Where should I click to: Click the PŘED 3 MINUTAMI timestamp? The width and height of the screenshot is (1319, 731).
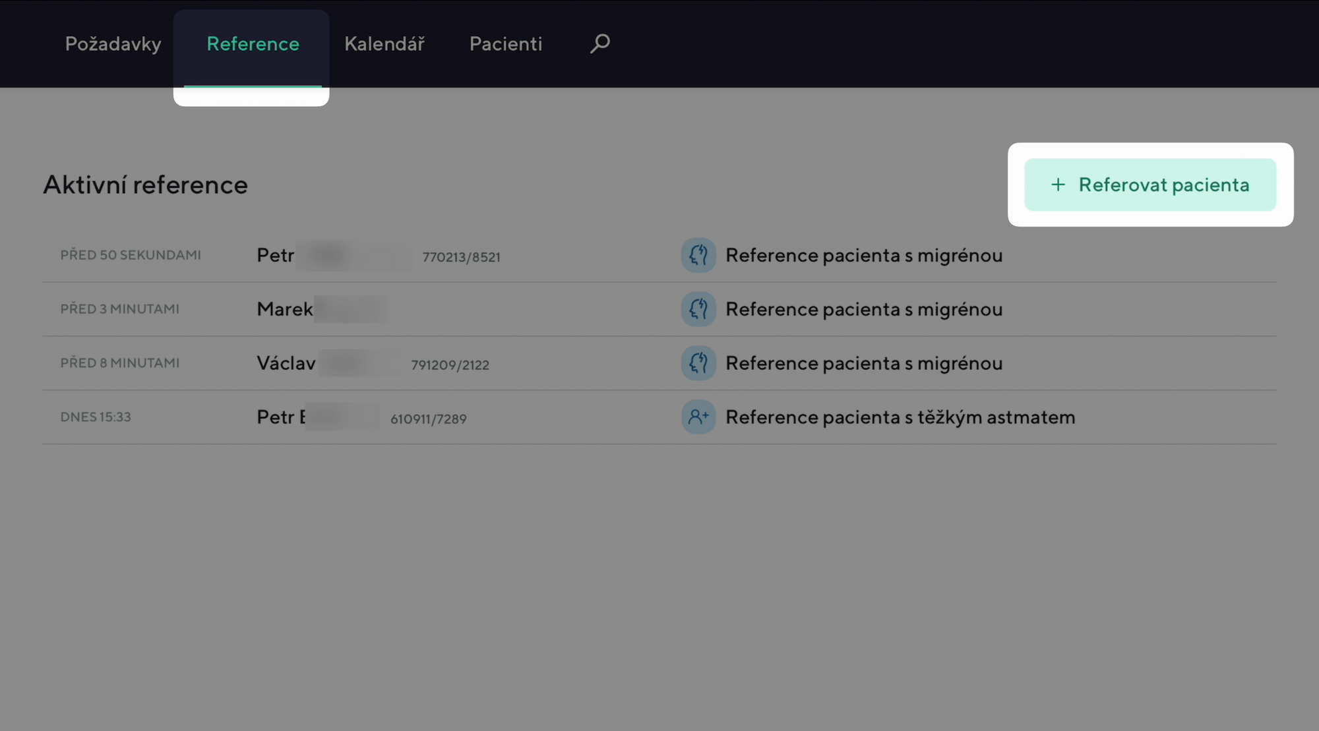pyautogui.click(x=119, y=309)
